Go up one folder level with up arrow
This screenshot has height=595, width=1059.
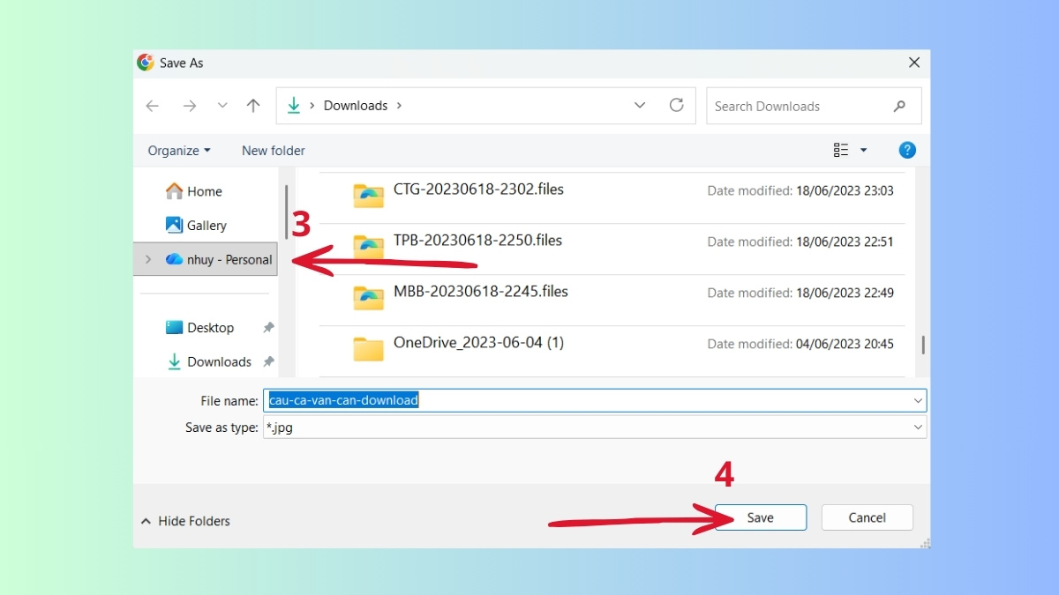[x=253, y=105]
